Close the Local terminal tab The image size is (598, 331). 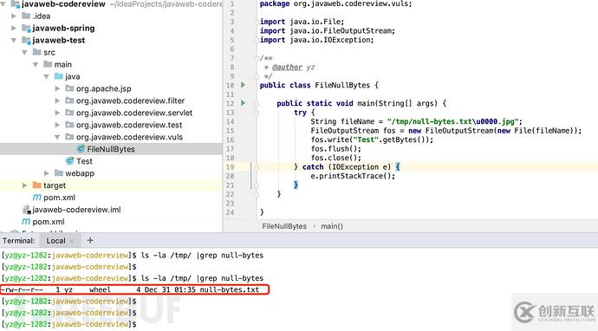(x=72, y=241)
